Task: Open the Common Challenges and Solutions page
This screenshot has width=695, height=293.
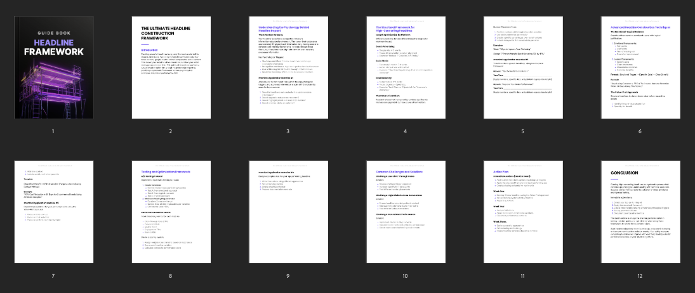Action: pos(405,212)
